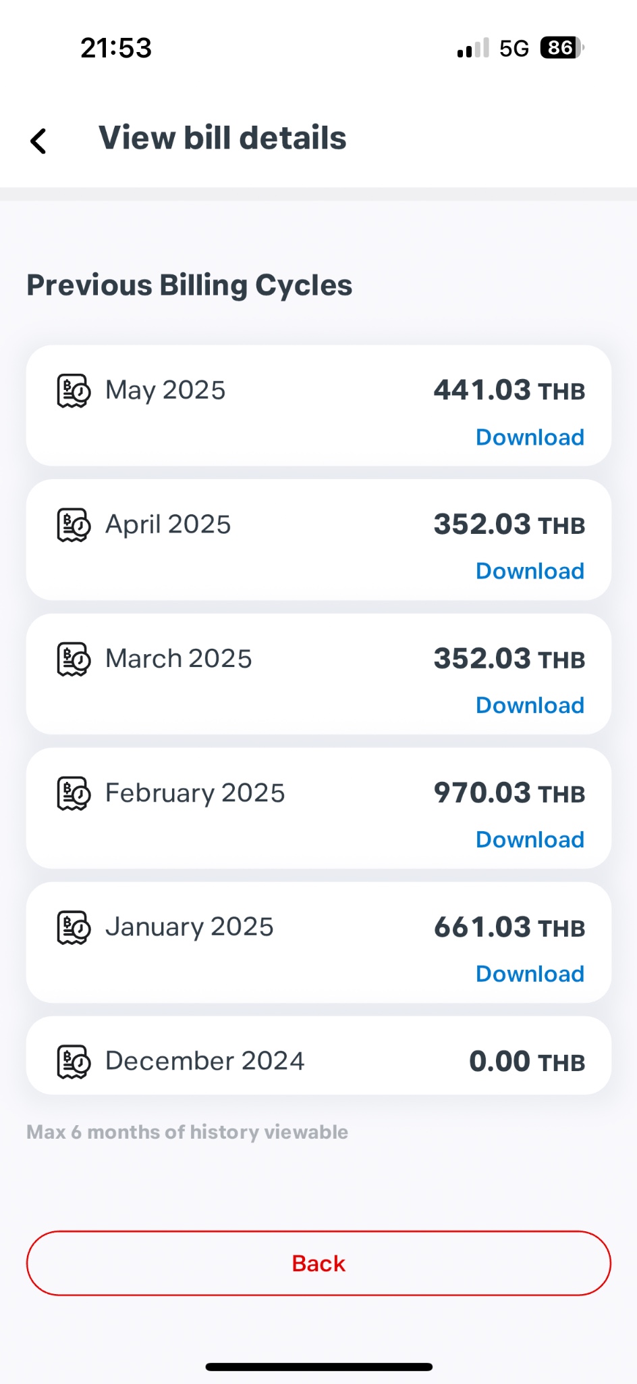This screenshot has height=1384, width=637.
Task: Open the December 2024 billing cycle card
Action: click(x=318, y=1056)
